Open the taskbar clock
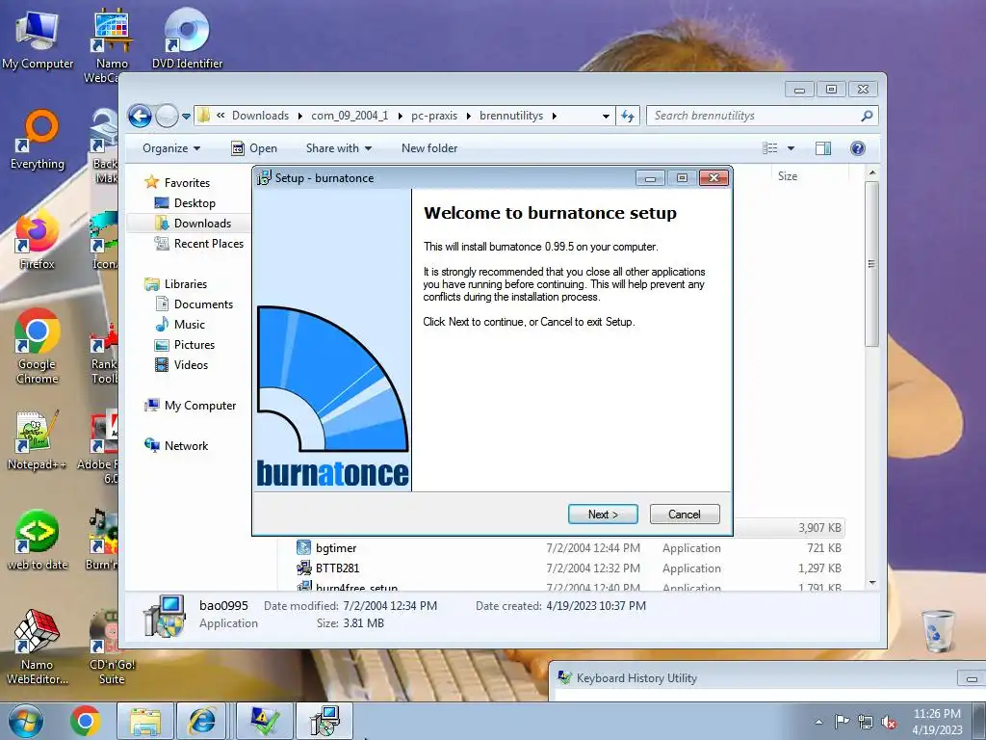Screen dimensions: 986x740 click(937, 722)
